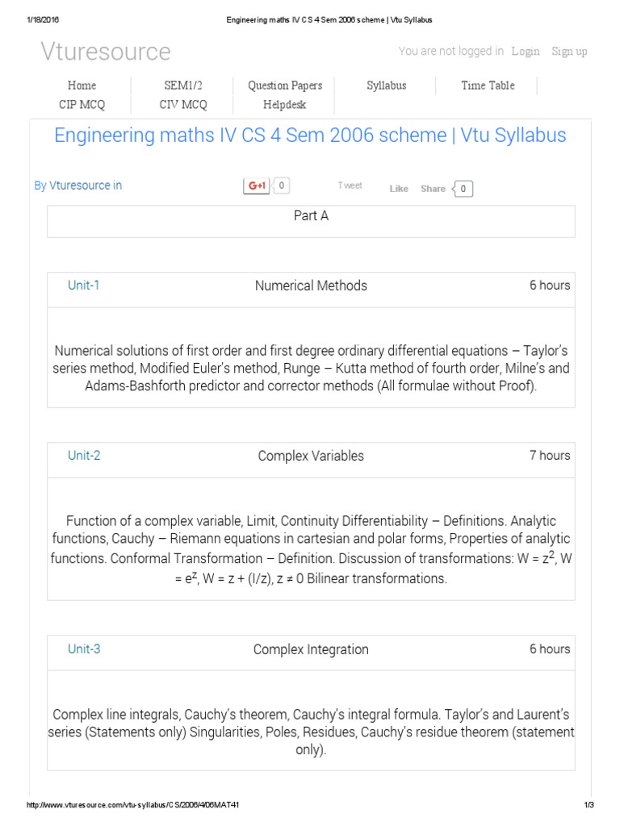Click the Sign up link
This screenshot has height=826, width=620.
(569, 52)
